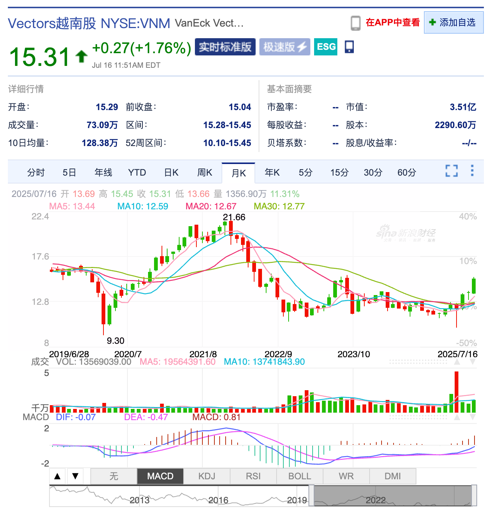Enable the BOLL indicator
497x516 pixels.
point(300,476)
